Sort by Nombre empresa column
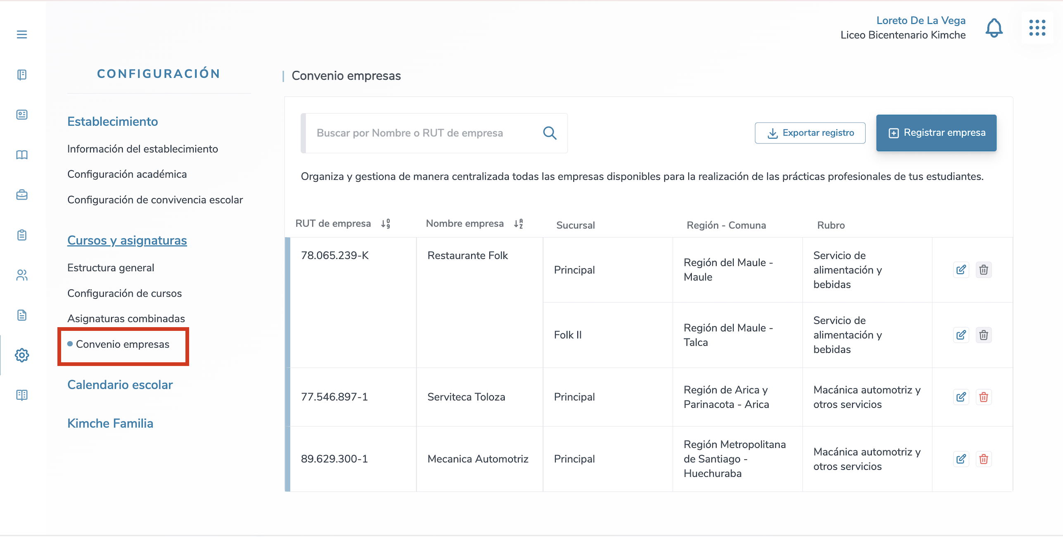 pyautogui.click(x=518, y=224)
